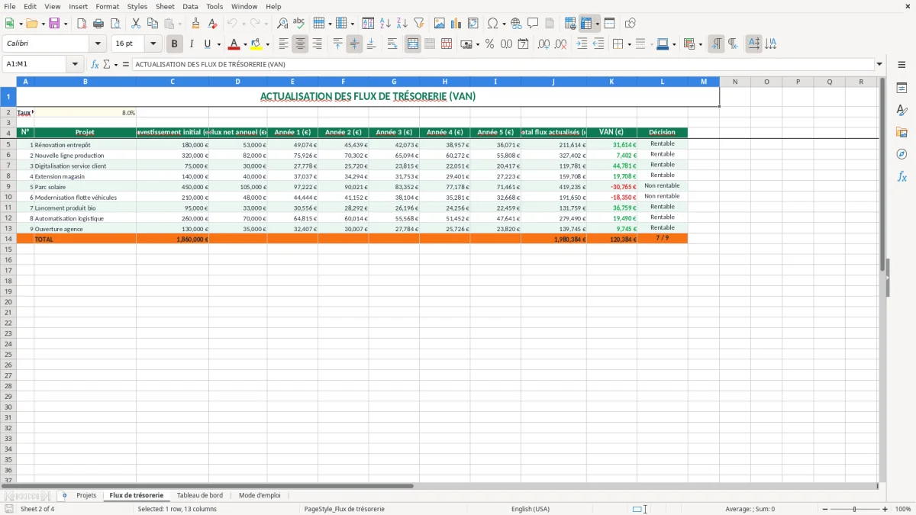The image size is (916, 515).
Task: Sort descending Z to A
Action: point(402,24)
